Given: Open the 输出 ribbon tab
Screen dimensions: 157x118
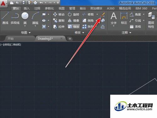Looking at the screenshot, I should point(83,8).
